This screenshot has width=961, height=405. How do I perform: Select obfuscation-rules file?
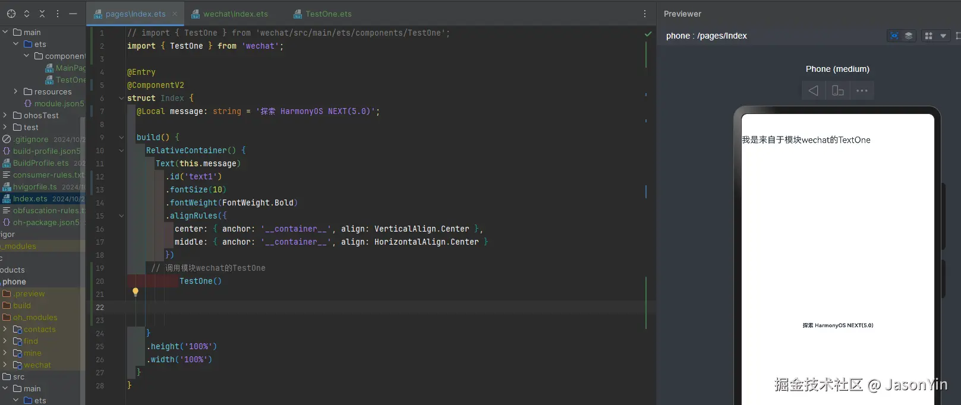pos(49,210)
